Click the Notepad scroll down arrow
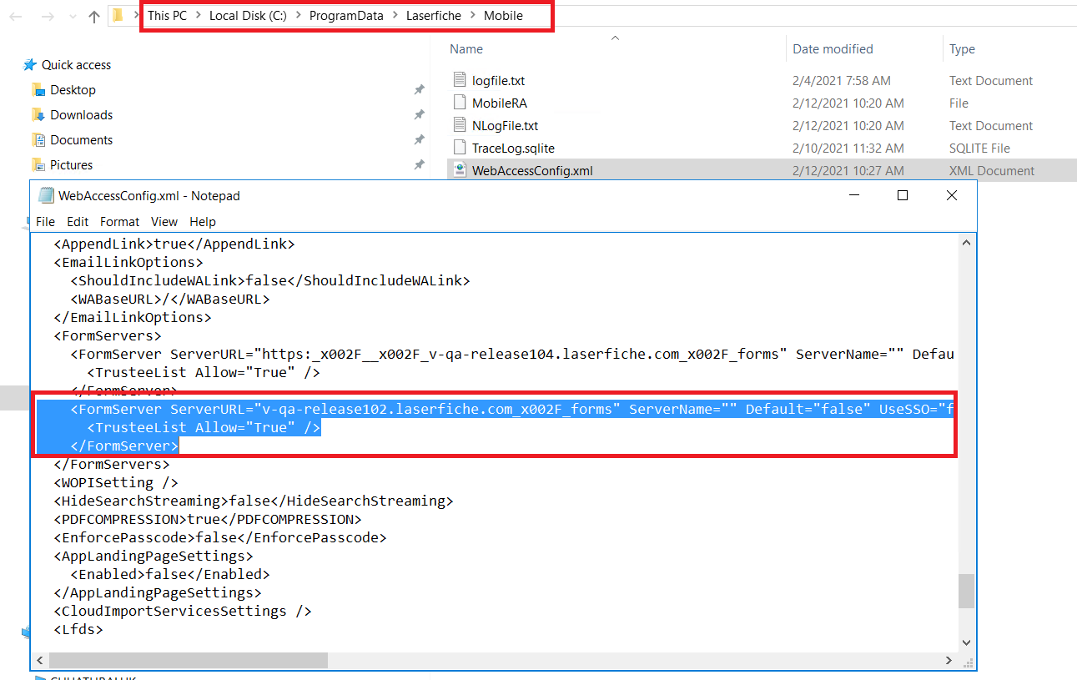Image resolution: width=1077 pixels, height=680 pixels. 966,643
